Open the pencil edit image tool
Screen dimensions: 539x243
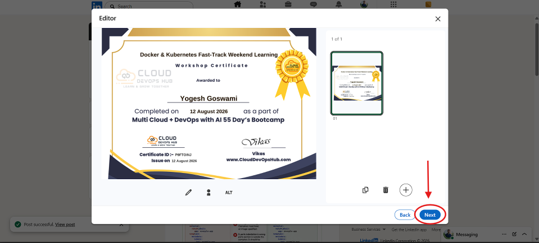(x=188, y=193)
